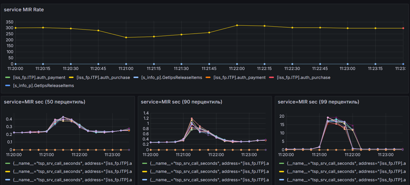Click the red last data point in MIR Rate chart
Screen dimensions: 410x185
403,28
